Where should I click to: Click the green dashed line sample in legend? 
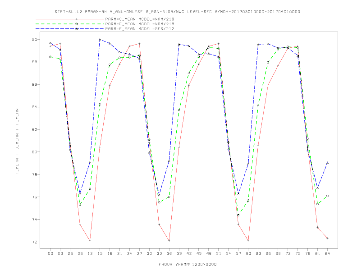[x=70, y=24]
